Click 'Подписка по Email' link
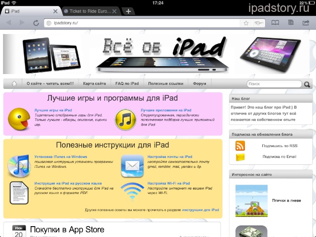Viewport: 316px width, 237px height. [x=279, y=157]
